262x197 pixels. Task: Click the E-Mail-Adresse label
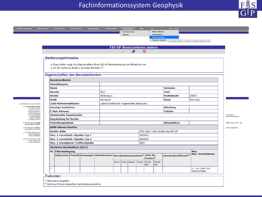tap(59, 111)
